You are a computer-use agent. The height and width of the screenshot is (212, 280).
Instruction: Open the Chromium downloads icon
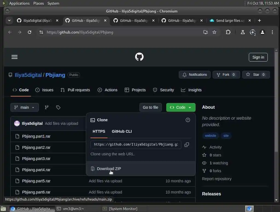pos(252,32)
